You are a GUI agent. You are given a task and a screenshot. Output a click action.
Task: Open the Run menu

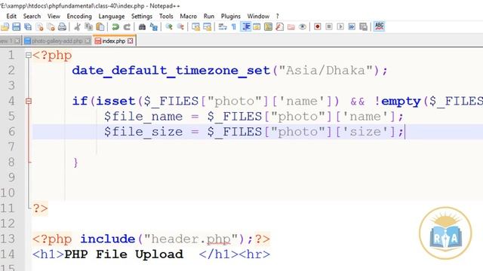pyautogui.click(x=209, y=17)
